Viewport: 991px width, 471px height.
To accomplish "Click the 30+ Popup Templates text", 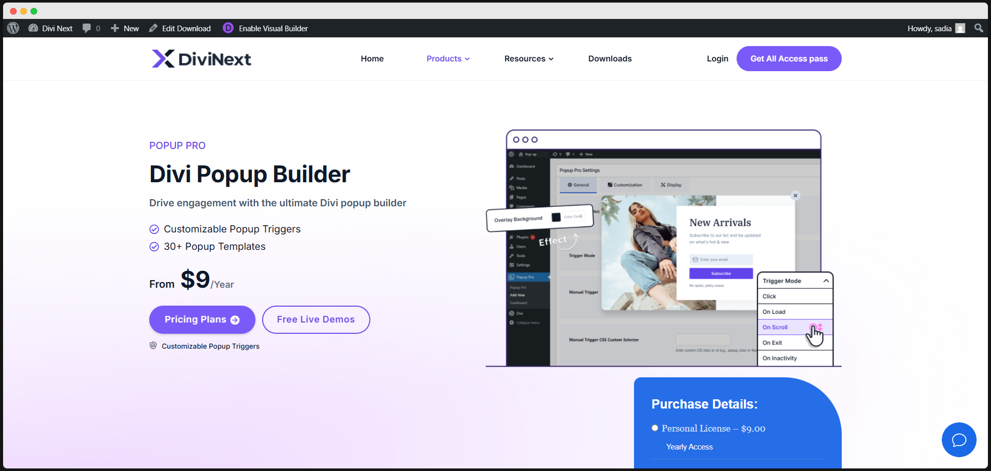I will point(214,247).
